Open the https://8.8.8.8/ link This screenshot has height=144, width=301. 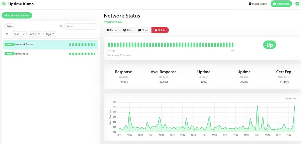click(113, 22)
